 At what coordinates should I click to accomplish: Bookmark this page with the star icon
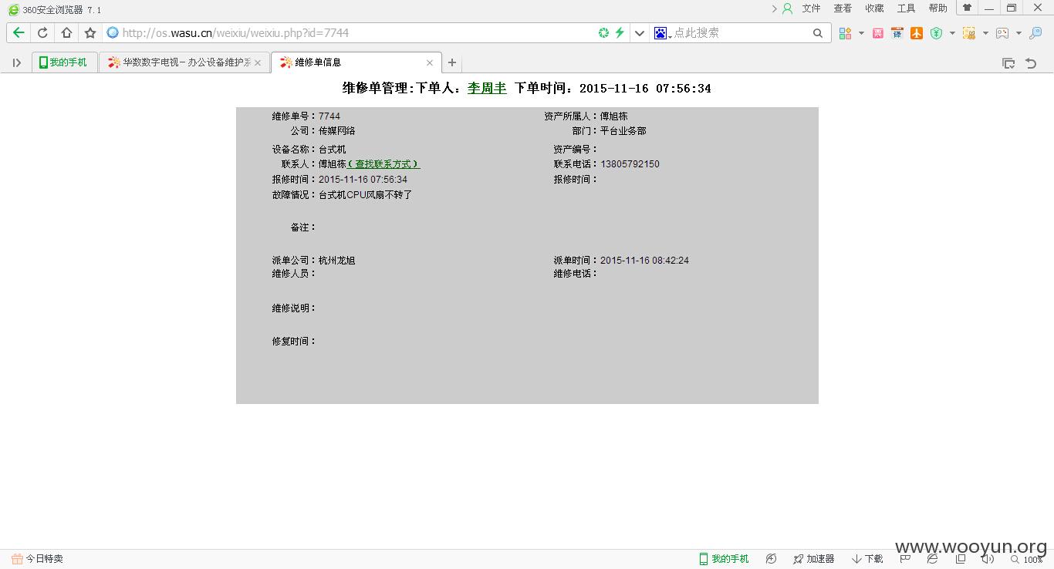pyautogui.click(x=90, y=33)
